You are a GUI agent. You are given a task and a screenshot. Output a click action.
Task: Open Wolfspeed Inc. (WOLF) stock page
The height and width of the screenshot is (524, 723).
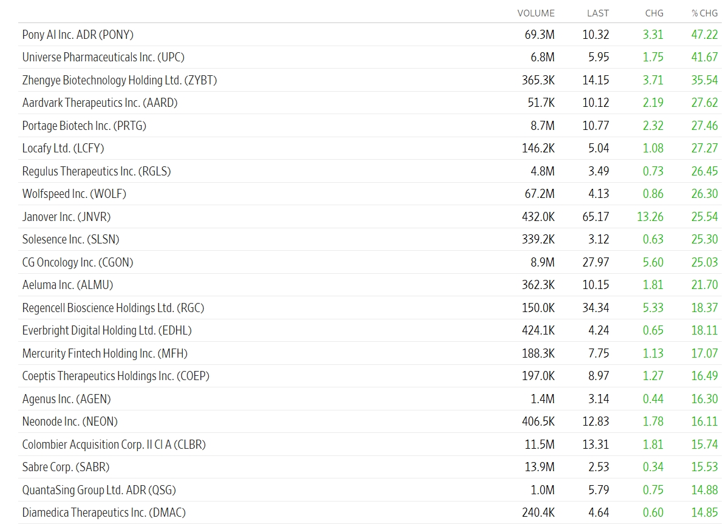pyautogui.click(x=74, y=194)
